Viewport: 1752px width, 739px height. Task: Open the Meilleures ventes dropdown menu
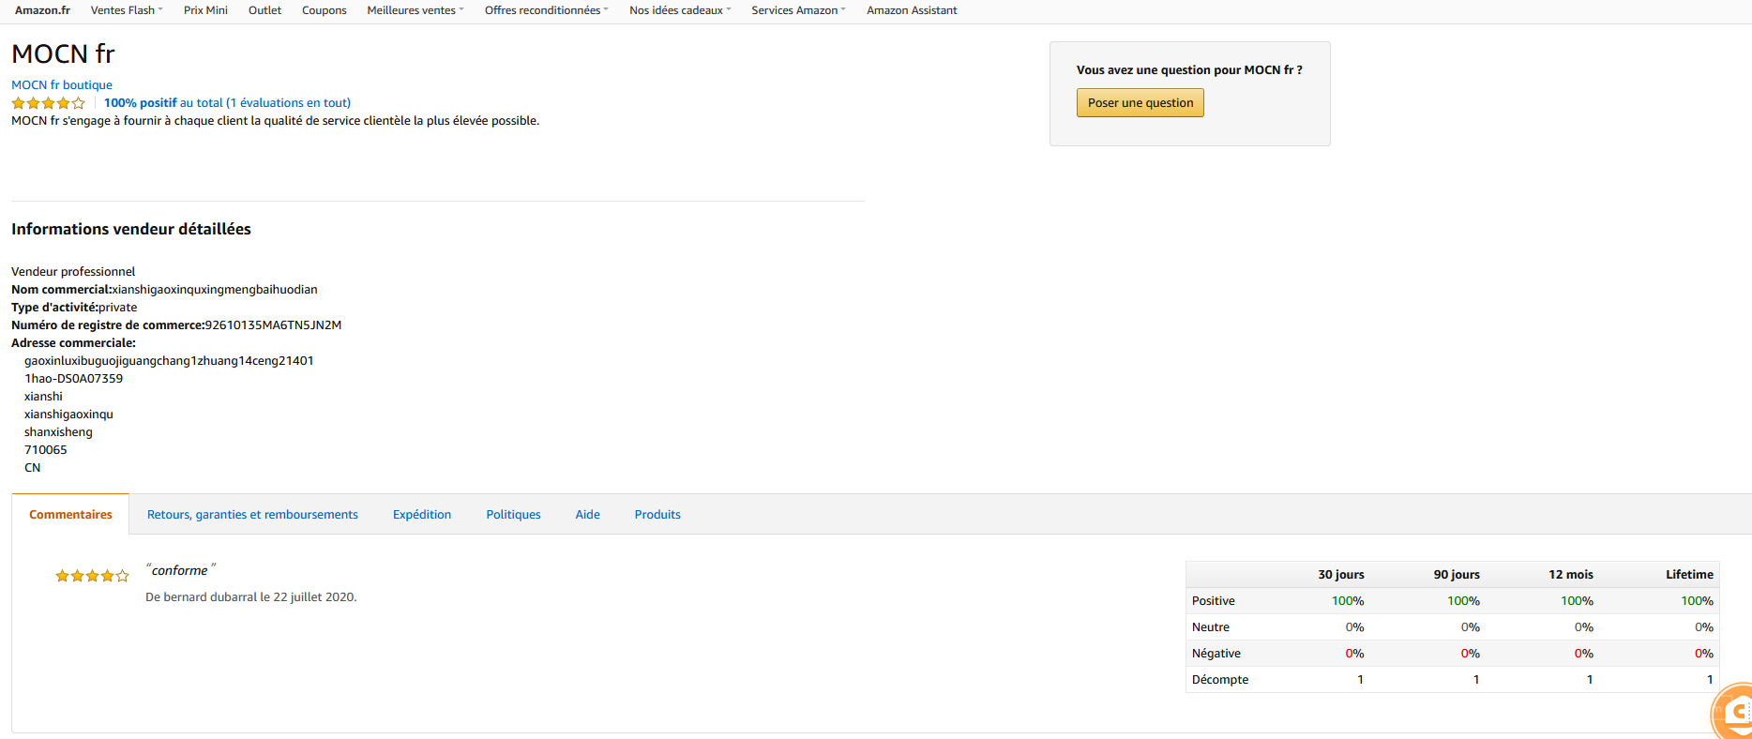click(x=415, y=10)
